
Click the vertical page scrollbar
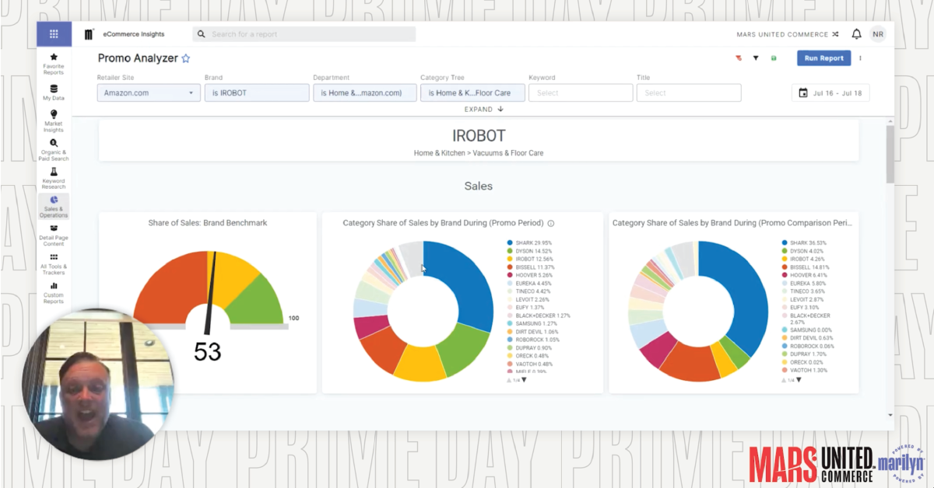coord(890,155)
